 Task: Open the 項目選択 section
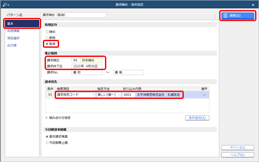click(14, 38)
